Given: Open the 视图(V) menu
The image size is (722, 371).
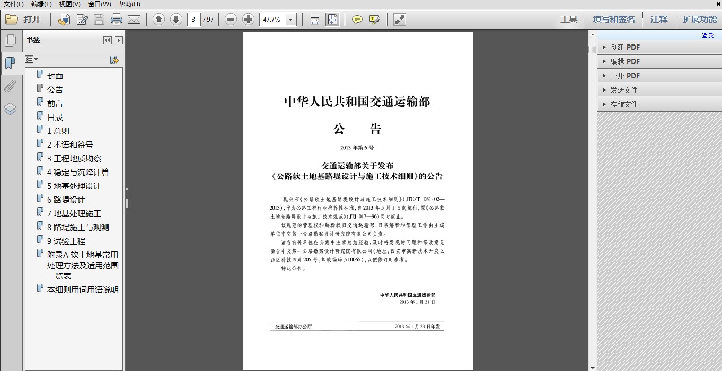Looking at the screenshot, I should [x=69, y=4].
